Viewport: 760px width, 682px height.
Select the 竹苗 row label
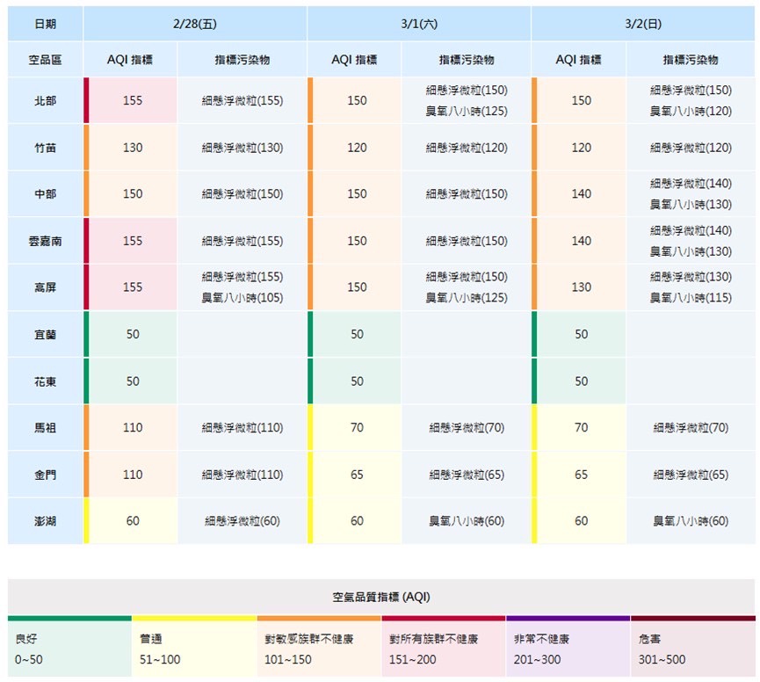click(x=45, y=148)
